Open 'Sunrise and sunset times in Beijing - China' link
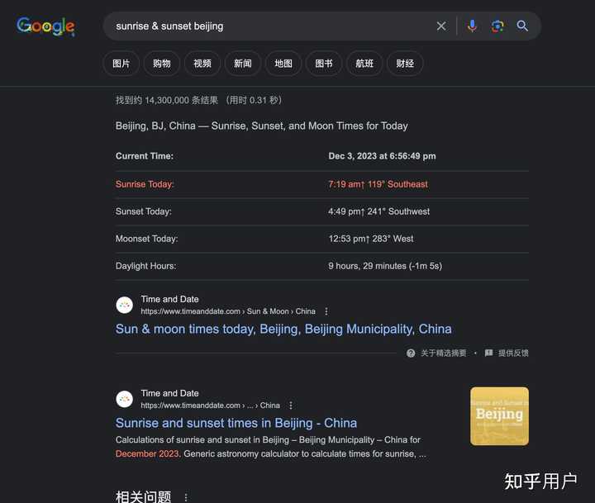The width and height of the screenshot is (595, 503). [236, 423]
